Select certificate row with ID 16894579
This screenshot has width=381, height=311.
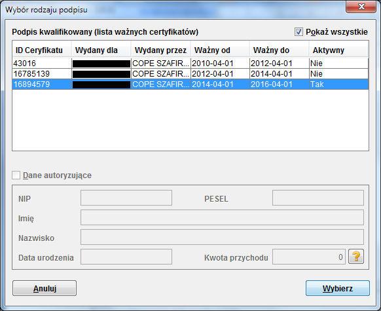(190, 84)
